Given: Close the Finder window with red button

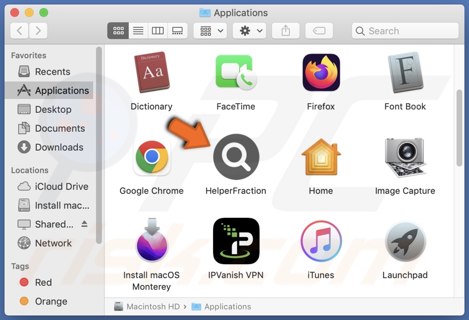Looking at the screenshot, I should [x=14, y=12].
